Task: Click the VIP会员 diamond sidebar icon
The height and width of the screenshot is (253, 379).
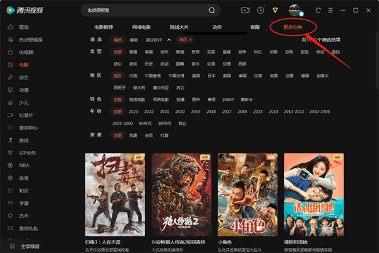Action: click(10, 153)
